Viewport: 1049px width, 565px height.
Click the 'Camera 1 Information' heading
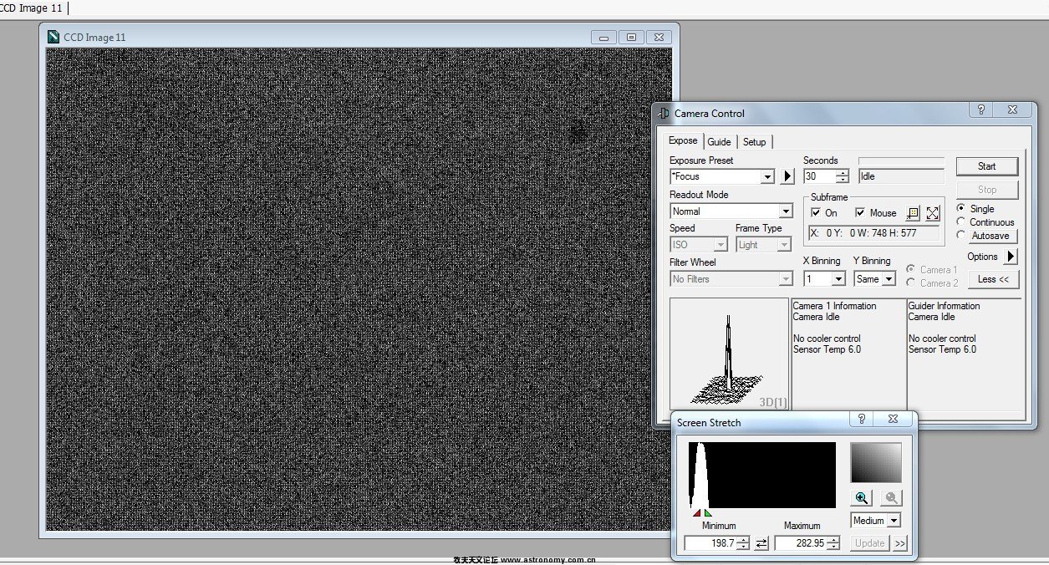tap(834, 306)
